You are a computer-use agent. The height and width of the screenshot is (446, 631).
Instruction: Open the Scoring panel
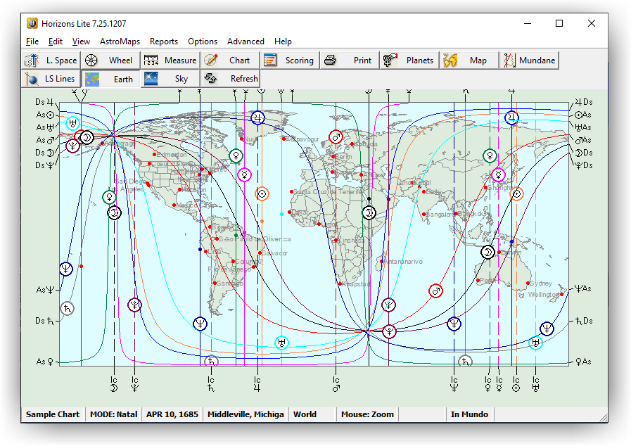point(290,60)
